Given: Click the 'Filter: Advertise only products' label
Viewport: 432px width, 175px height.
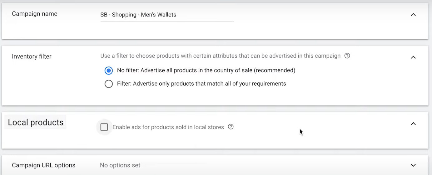Looking at the screenshot, I should click(x=201, y=84).
